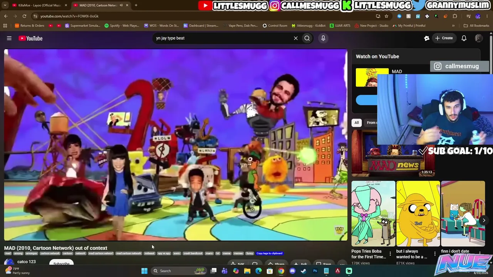
Task: Open Photoshop from the taskbar
Action: coord(315,271)
